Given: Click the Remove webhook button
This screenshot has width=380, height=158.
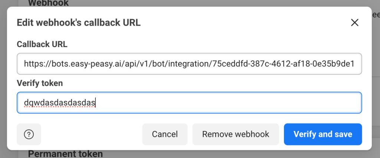Looking at the screenshot, I should click(236, 134).
